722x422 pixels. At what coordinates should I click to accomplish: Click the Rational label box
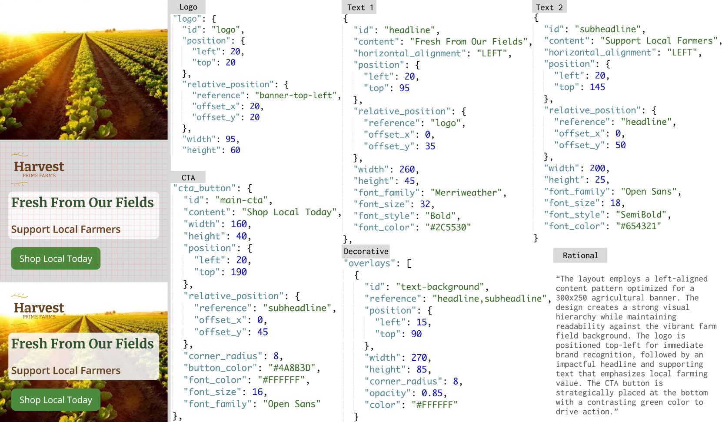coord(580,256)
